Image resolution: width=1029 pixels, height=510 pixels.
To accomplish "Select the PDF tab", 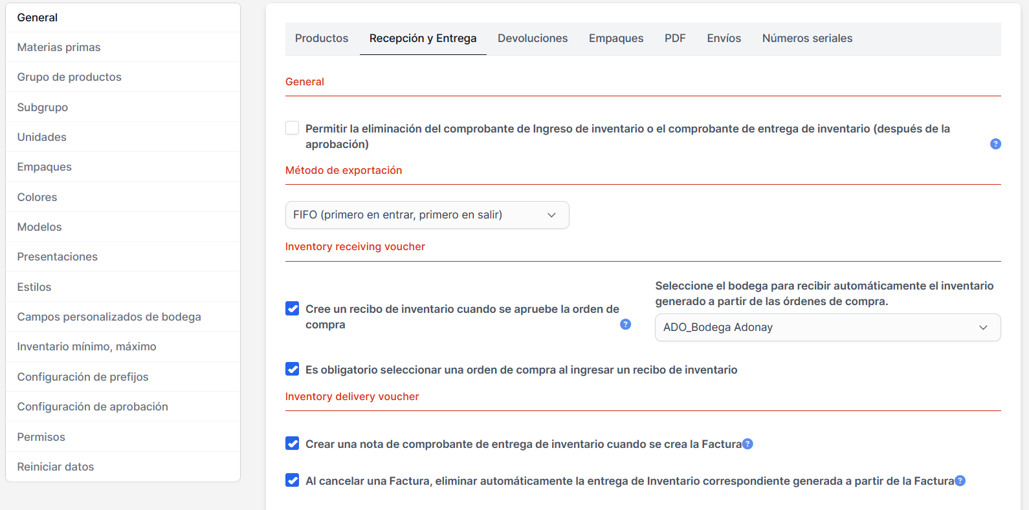I will [675, 39].
